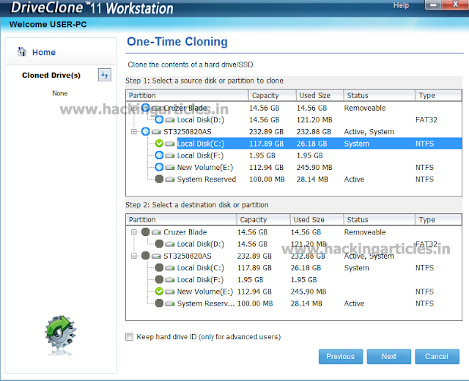Select Local Disk(F:) radio as source
The image size is (469, 381).
pos(159,155)
